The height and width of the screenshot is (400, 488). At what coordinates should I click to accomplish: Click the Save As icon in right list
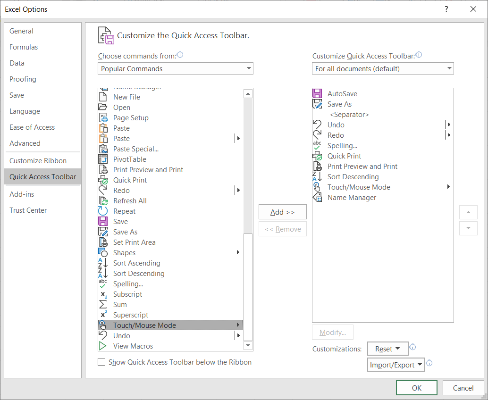pos(317,104)
